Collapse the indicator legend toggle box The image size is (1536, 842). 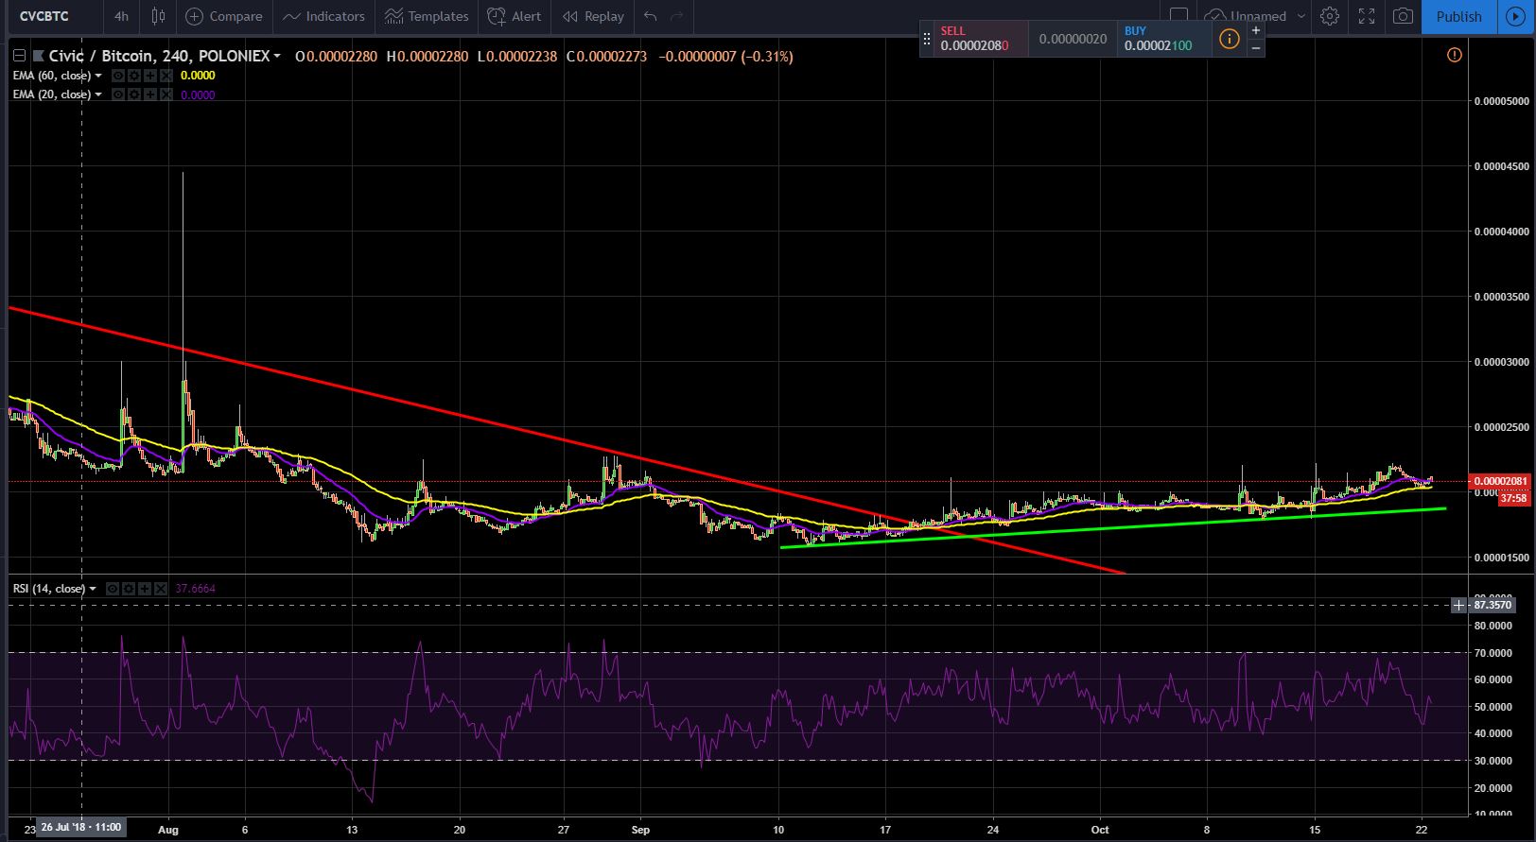(x=19, y=57)
